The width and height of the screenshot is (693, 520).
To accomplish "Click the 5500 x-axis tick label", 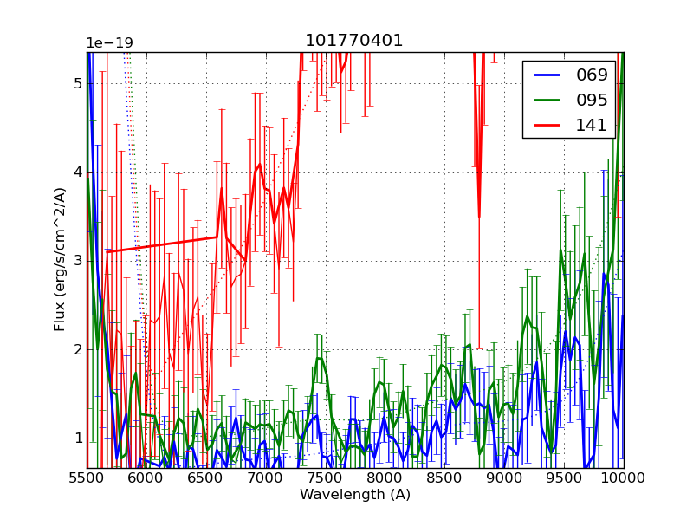I will tap(87, 478).
